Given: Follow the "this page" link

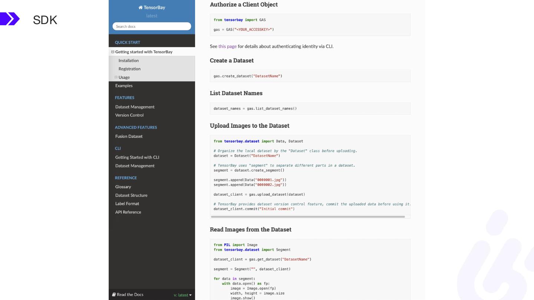Looking at the screenshot, I should point(227,46).
